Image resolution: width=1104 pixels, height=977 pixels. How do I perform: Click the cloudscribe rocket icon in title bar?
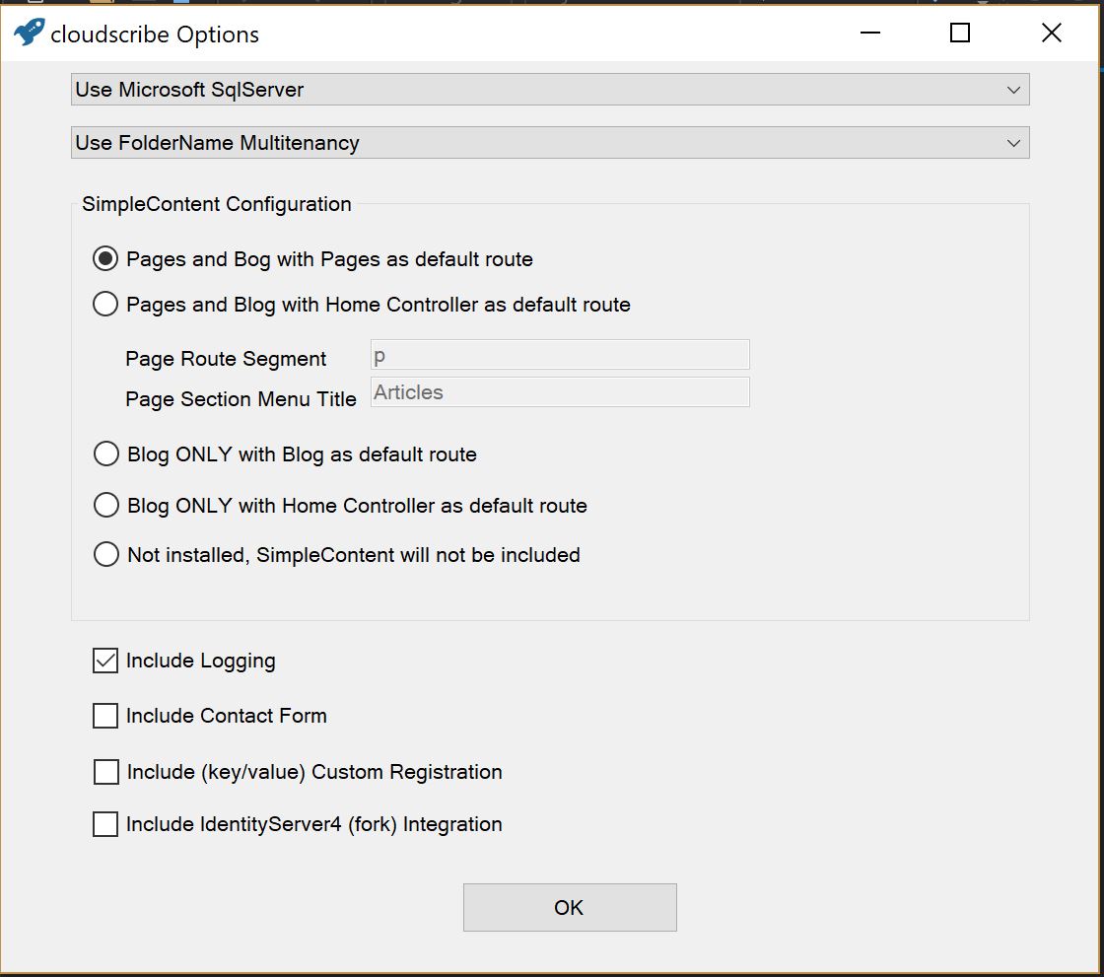click(x=30, y=33)
